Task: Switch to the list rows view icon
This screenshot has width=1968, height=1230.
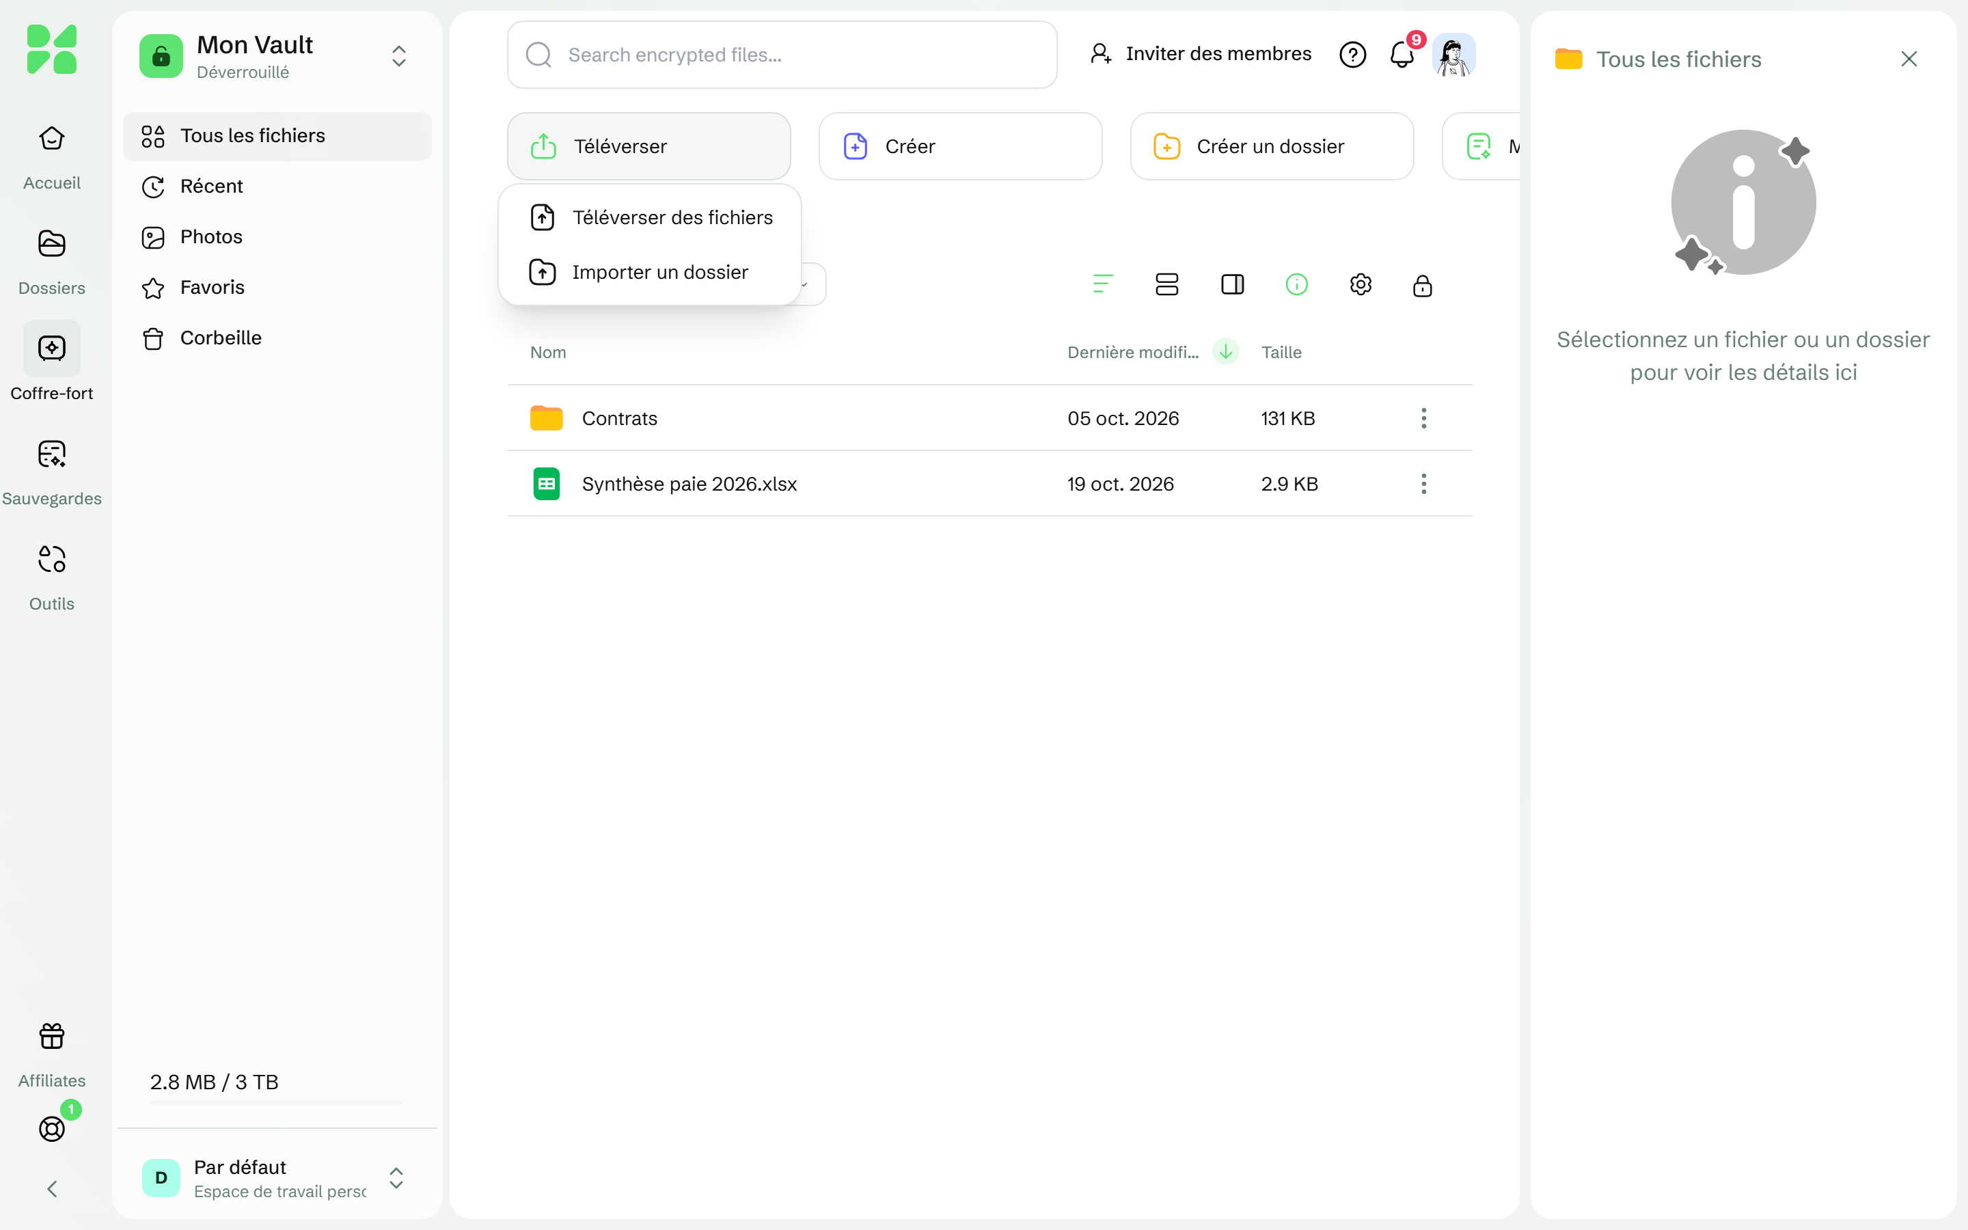Action: 1167,284
